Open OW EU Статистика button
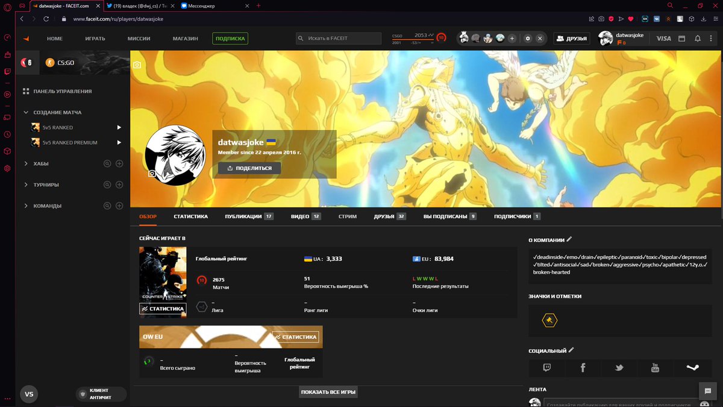 tap(295, 337)
